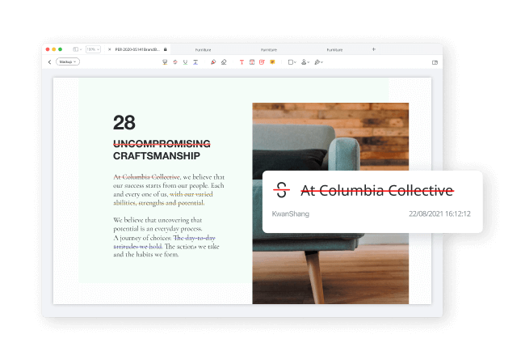Select the yellow Sticky Note tool
The width and height of the screenshot is (521, 364).
pyautogui.click(x=272, y=62)
